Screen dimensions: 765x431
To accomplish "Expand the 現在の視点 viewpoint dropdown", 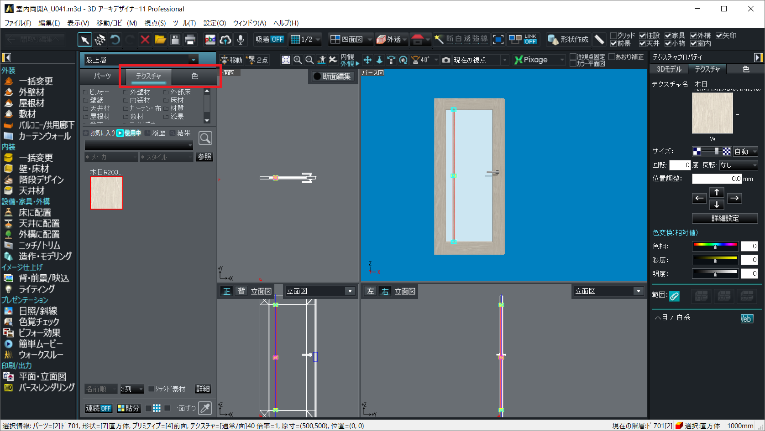I will click(504, 60).
